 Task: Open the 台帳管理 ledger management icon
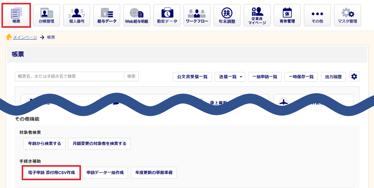coord(46,15)
